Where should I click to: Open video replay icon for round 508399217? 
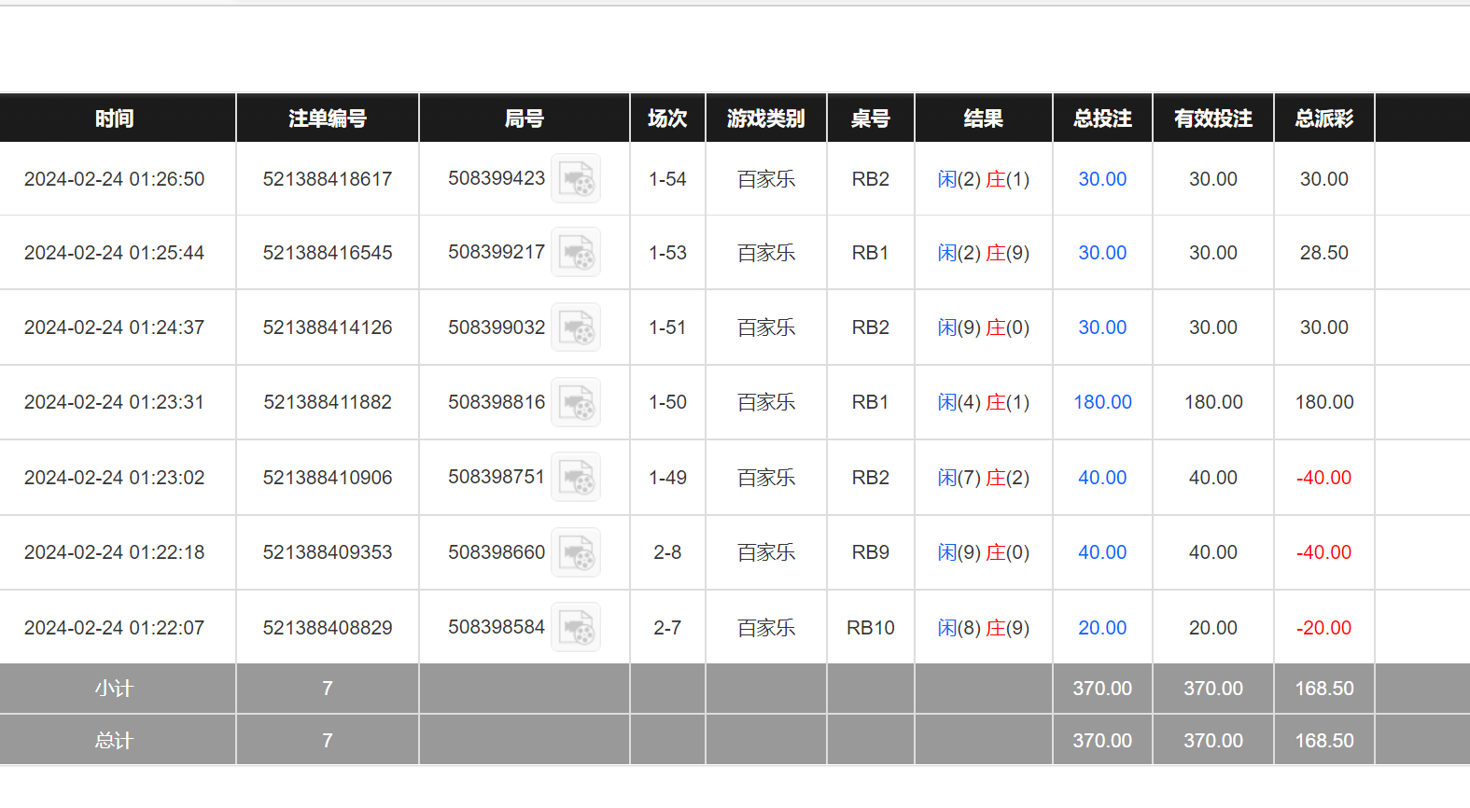click(x=576, y=253)
